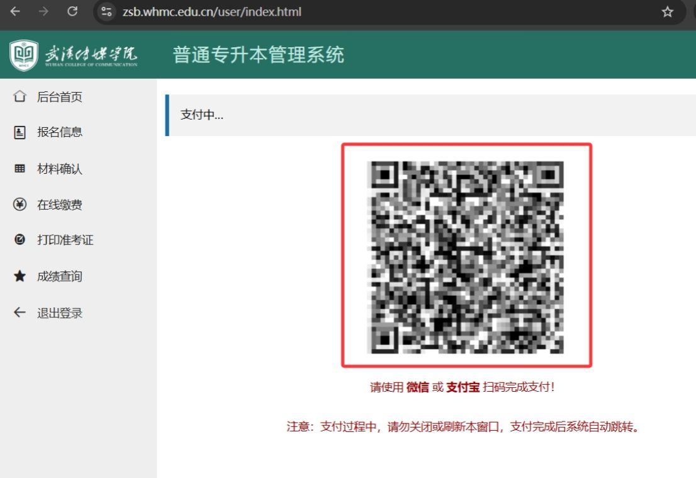Click the star icon for 成绩查询

(20, 276)
